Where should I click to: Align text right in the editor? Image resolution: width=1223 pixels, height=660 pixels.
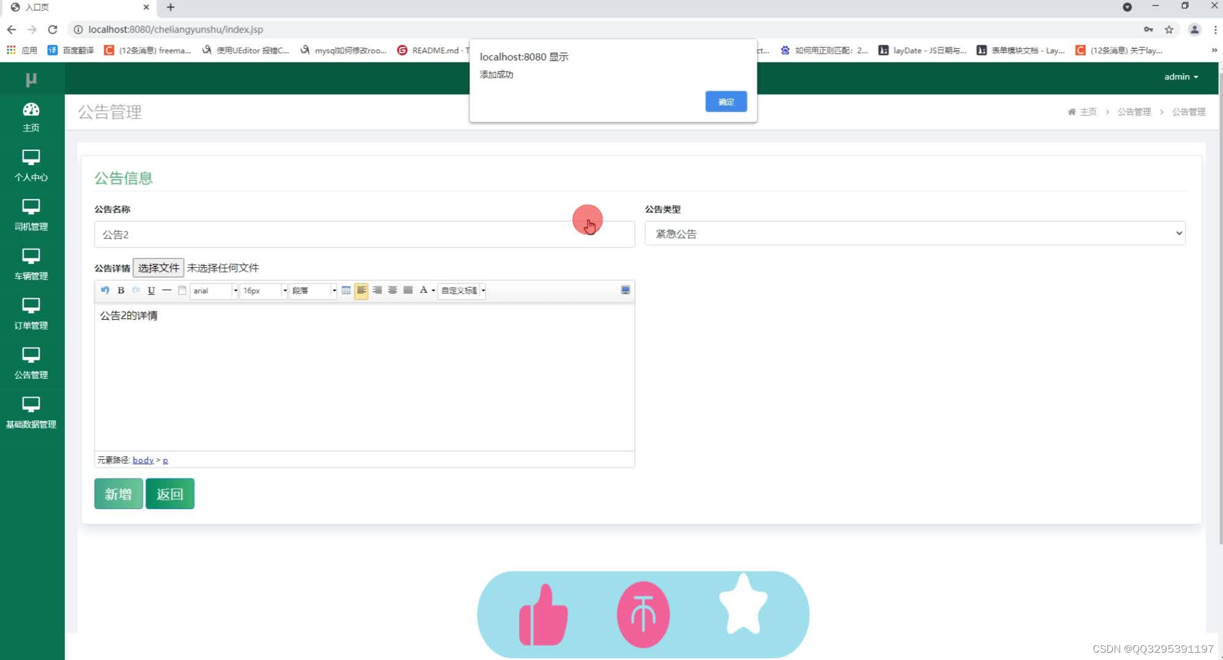click(377, 290)
